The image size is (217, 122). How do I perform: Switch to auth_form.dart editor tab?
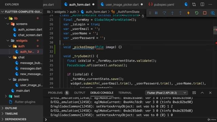[79, 4]
